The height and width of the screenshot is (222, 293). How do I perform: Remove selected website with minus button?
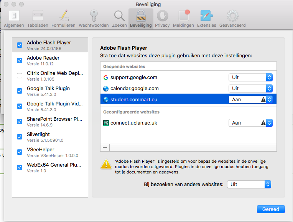point(105,148)
